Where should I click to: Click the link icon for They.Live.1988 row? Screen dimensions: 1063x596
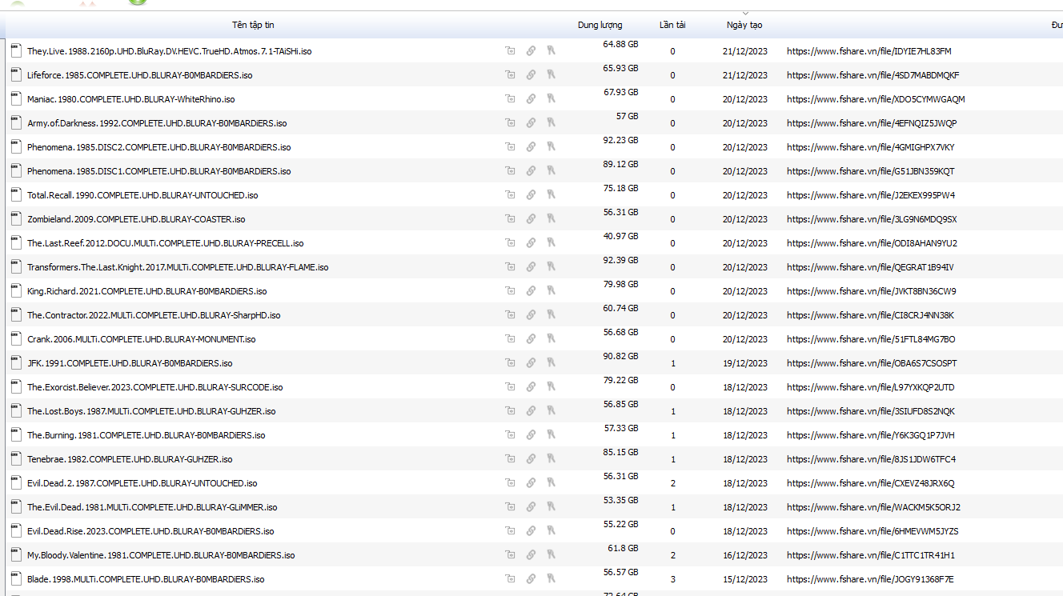click(531, 51)
